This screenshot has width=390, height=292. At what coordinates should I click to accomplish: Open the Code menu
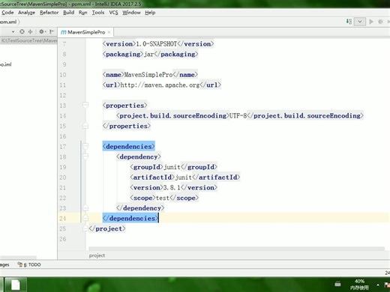pos(7,13)
